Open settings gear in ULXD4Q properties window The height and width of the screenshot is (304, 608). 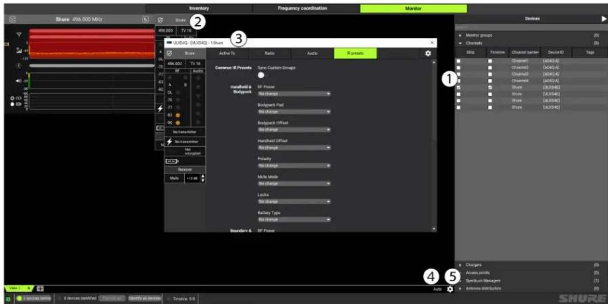tap(428, 53)
